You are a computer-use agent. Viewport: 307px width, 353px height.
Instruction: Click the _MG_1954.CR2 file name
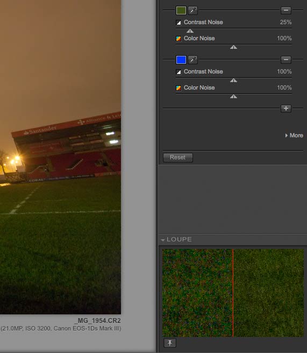coord(98,321)
